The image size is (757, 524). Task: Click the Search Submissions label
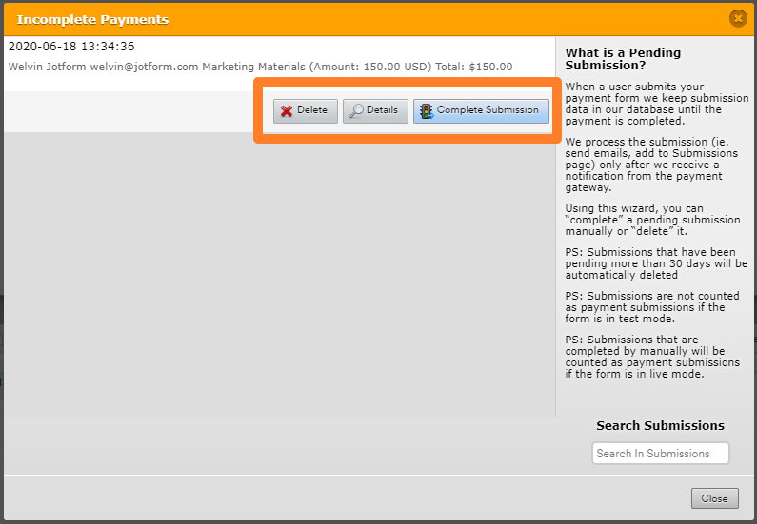(660, 425)
